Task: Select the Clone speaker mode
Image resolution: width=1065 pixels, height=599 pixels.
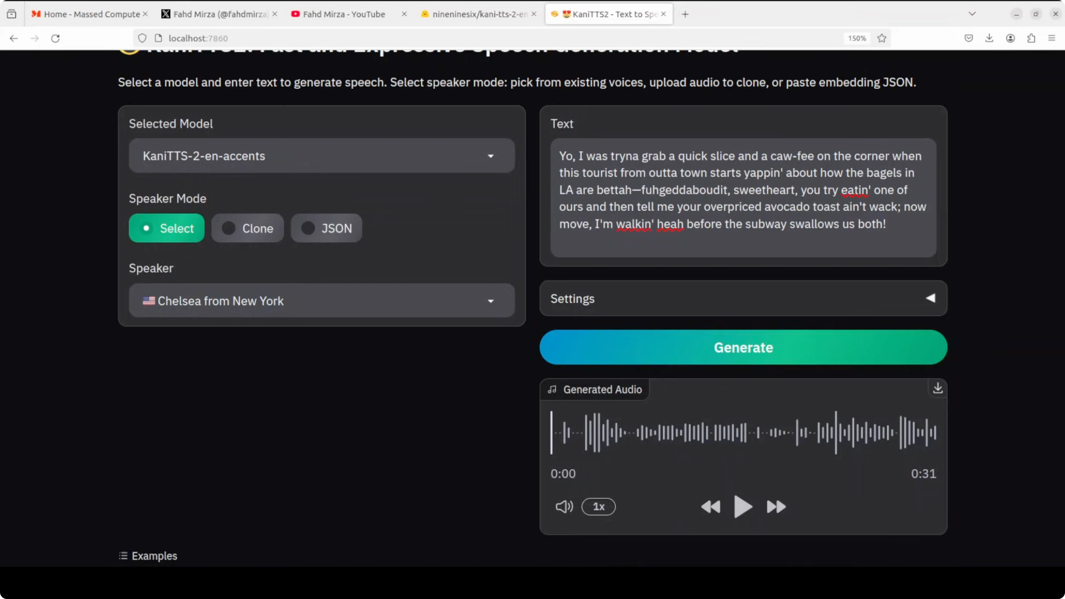Action: [247, 228]
